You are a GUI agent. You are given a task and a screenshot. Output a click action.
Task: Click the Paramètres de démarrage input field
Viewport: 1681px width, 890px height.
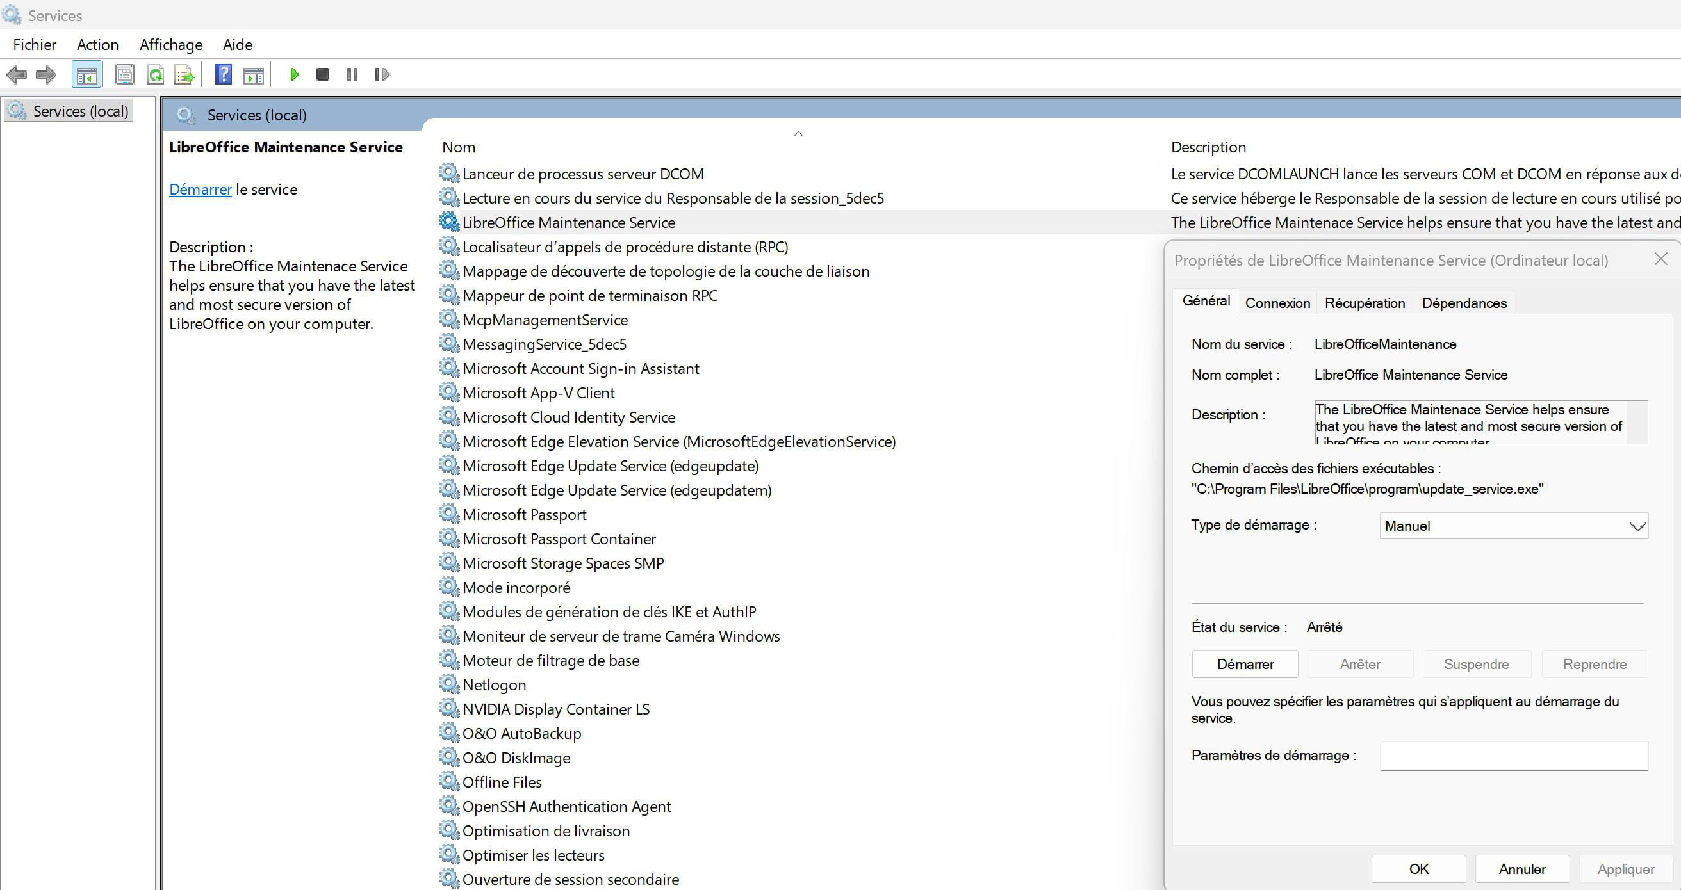pos(1513,756)
